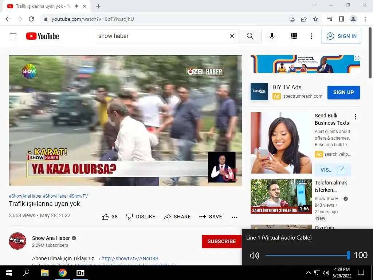Open the Show Ana Haber channel name
Screen dimensions: 373x280
point(51,238)
